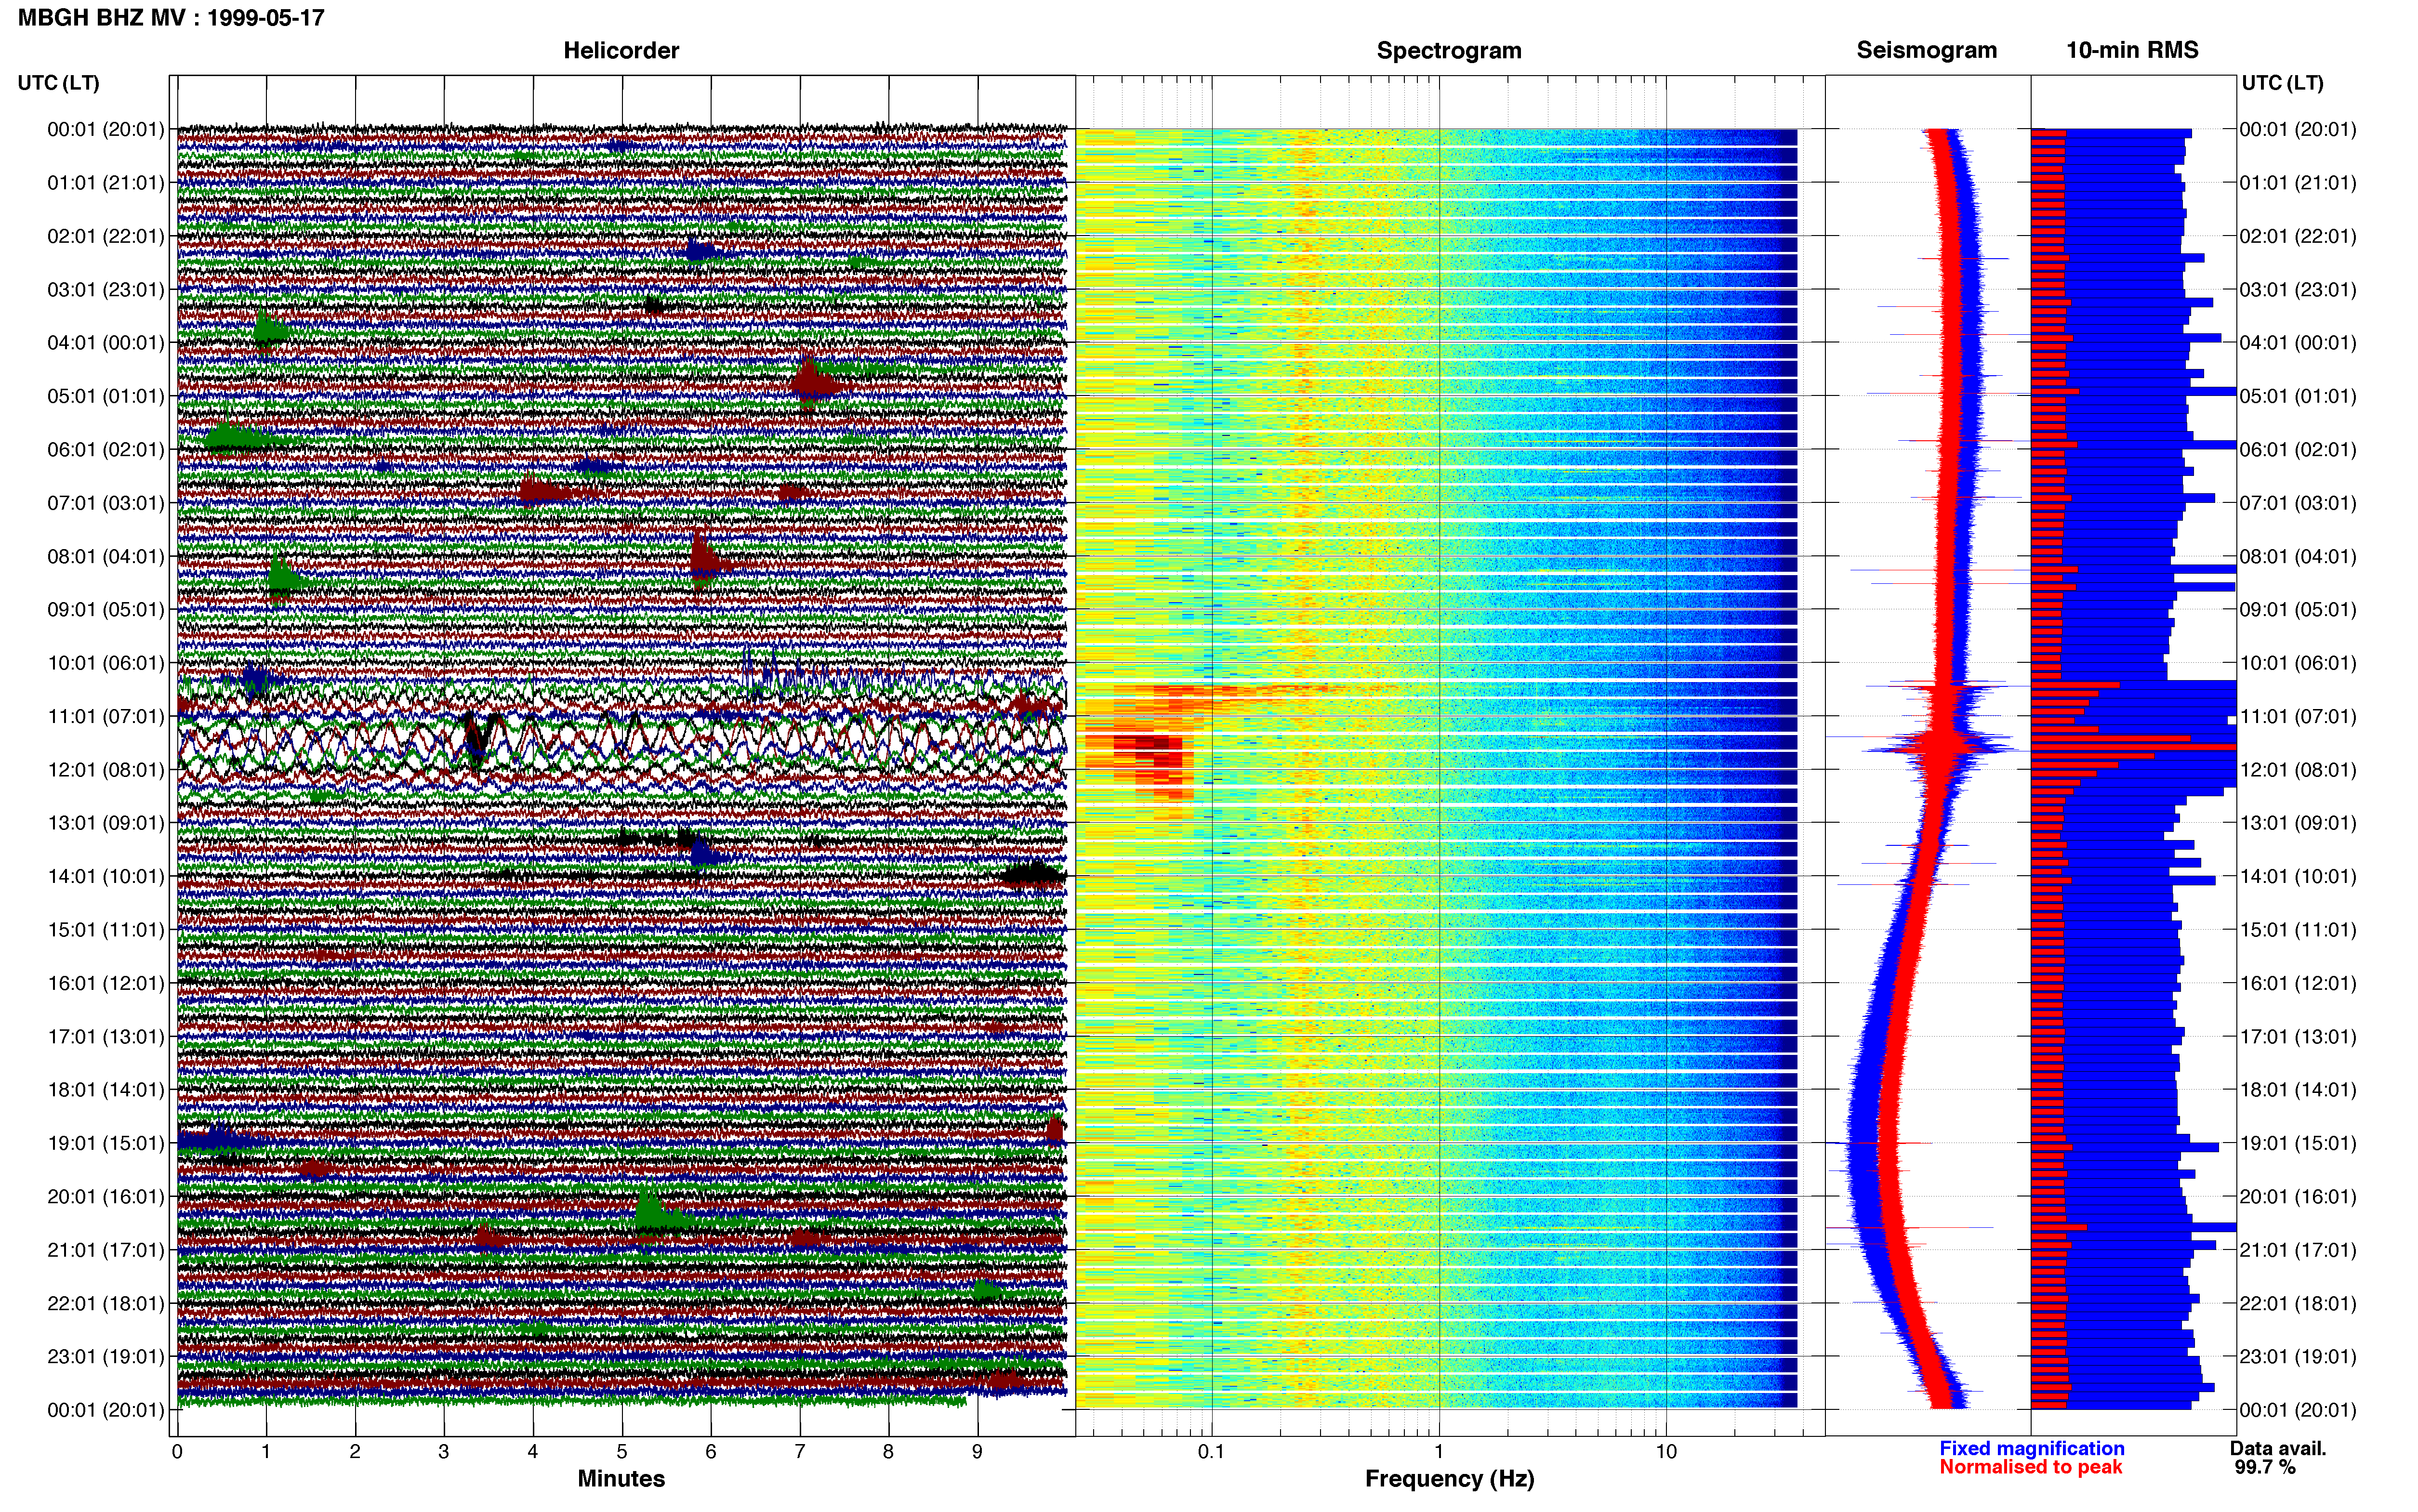Click the 7 tick on the Minutes axis
The width and height of the screenshot is (2418, 1512).
[800, 1452]
